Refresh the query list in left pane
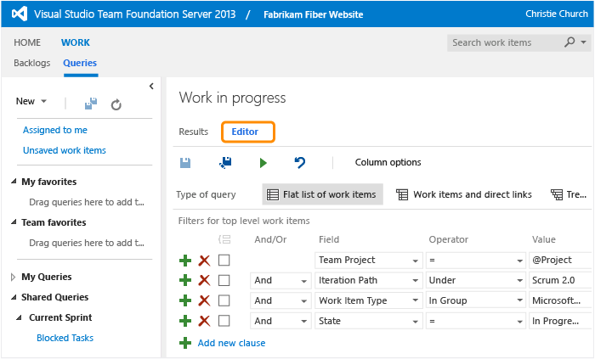Screen dimensions: 595x359 [x=116, y=104]
